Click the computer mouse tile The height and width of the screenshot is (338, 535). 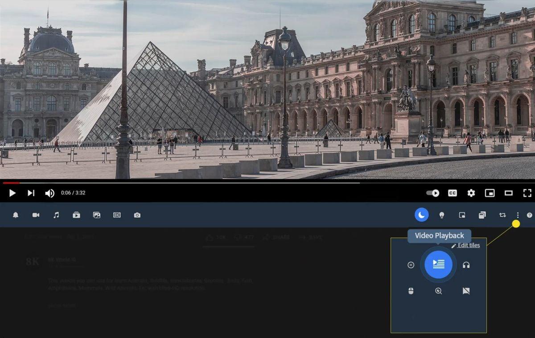click(411, 291)
